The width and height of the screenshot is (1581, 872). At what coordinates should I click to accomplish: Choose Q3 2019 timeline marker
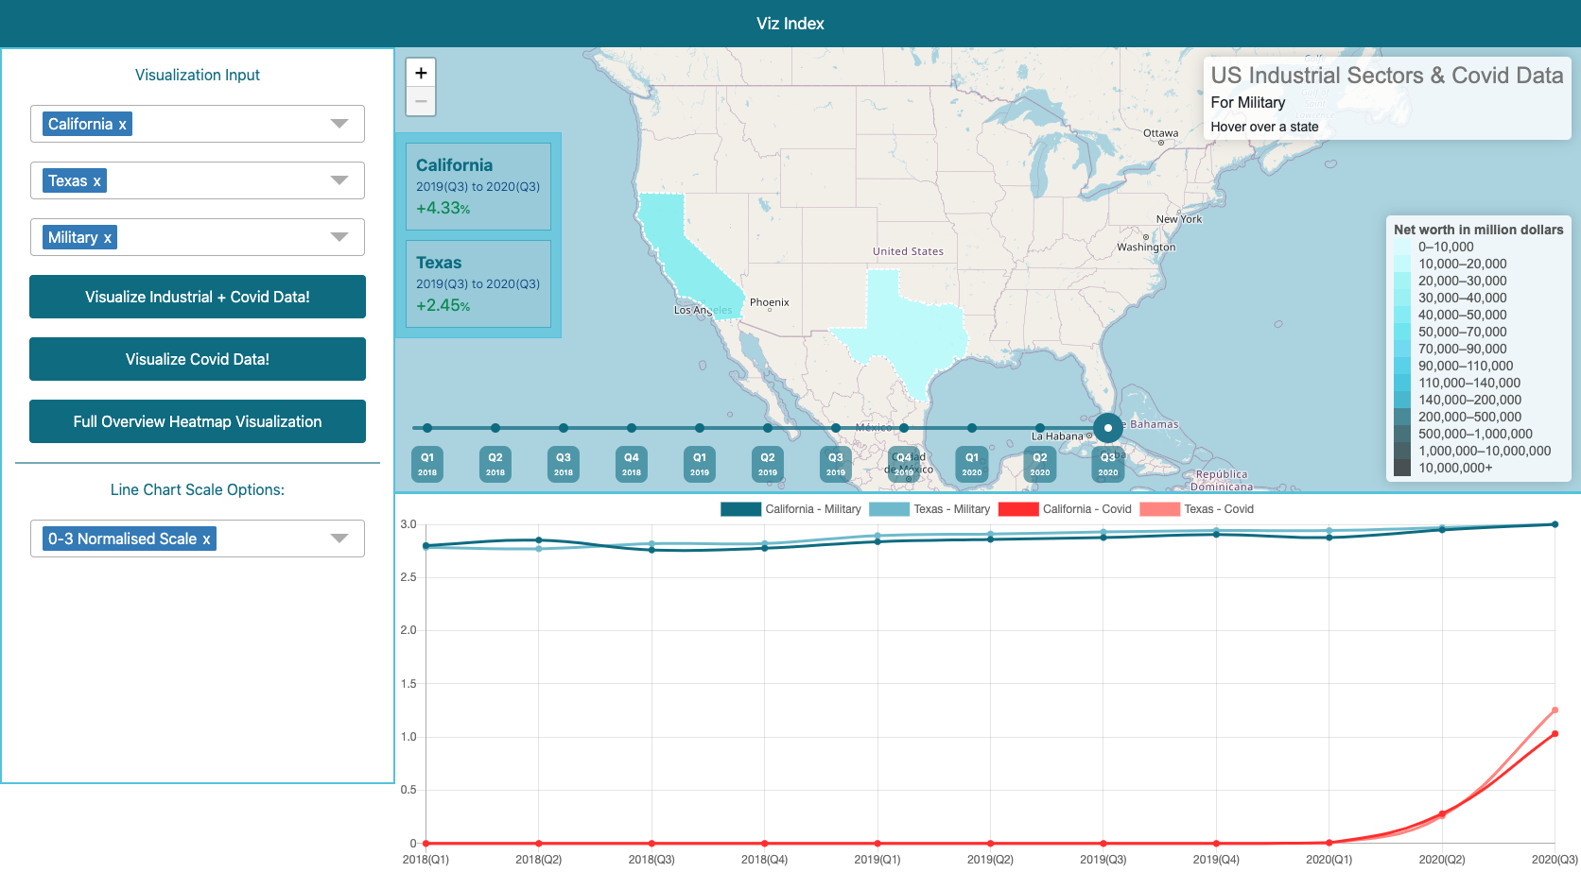(x=836, y=464)
